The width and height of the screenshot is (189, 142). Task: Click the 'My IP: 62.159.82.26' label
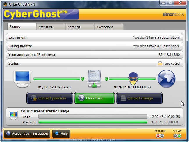54,87
